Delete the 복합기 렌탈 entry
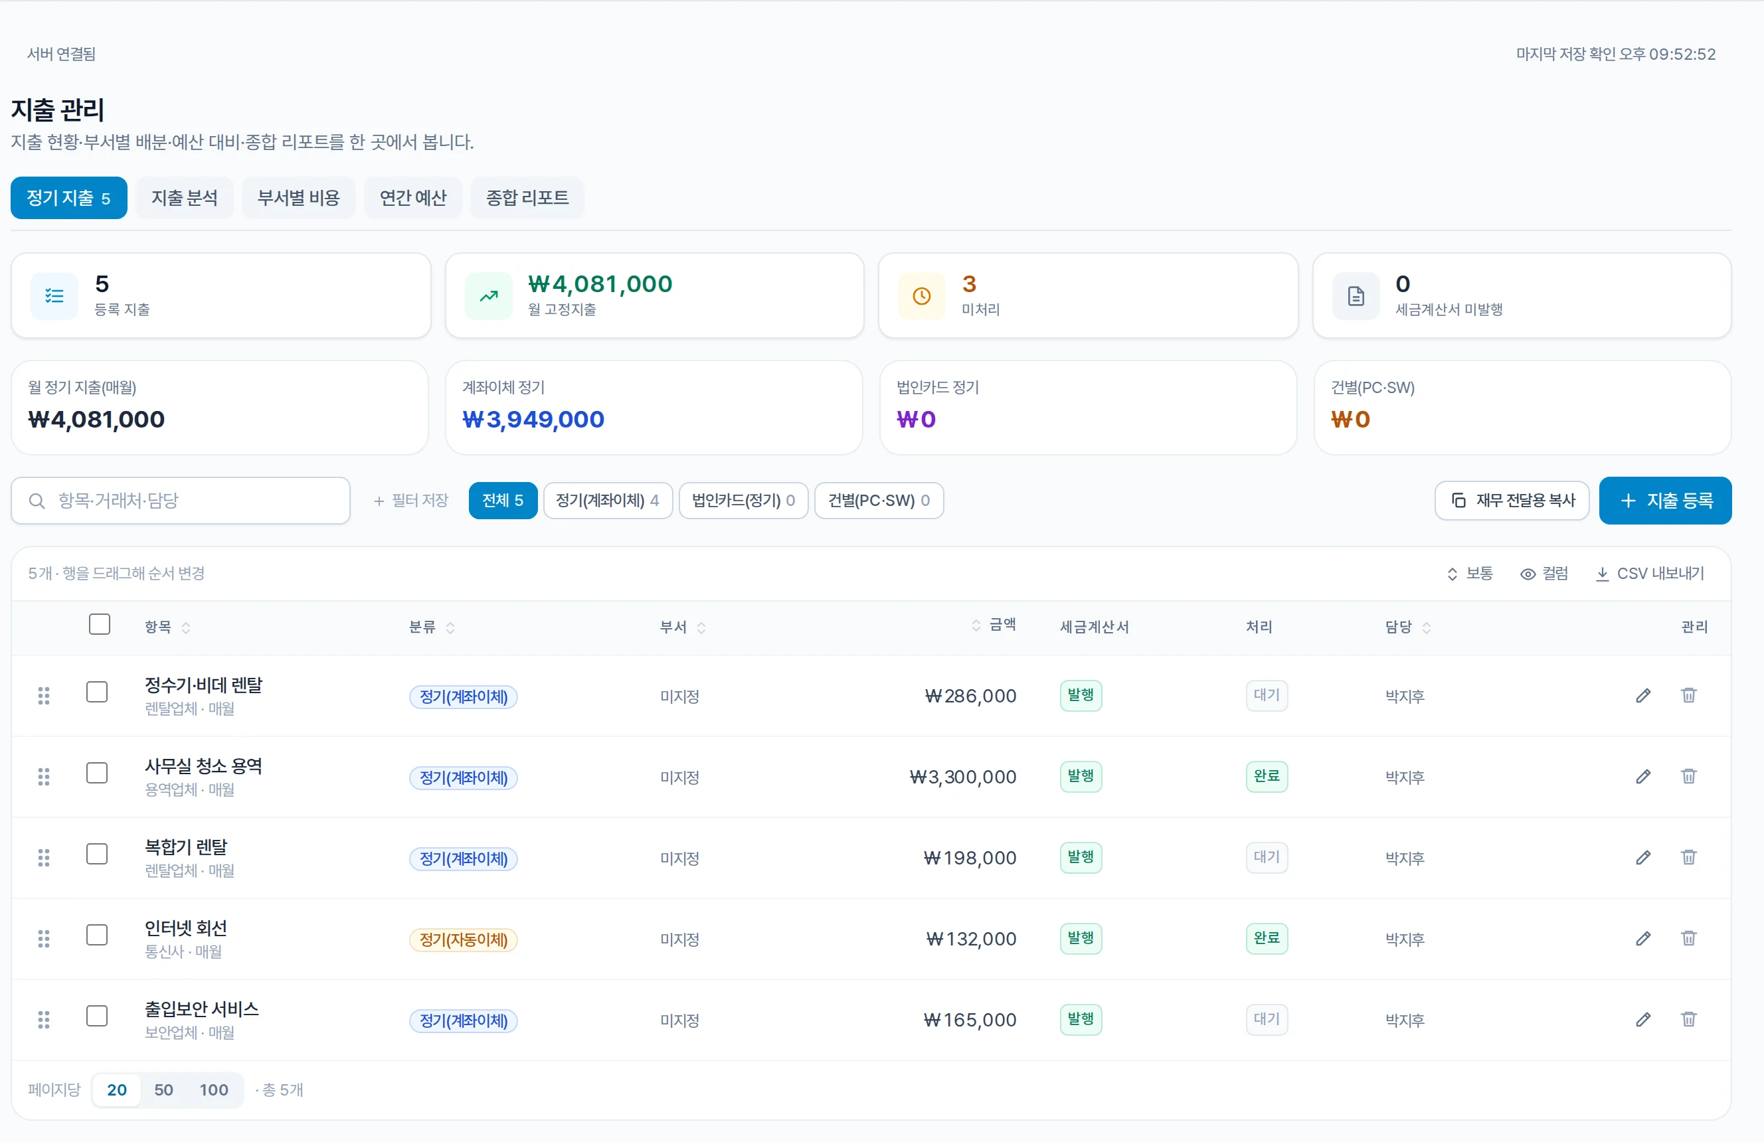The width and height of the screenshot is (1764, 1142). [1688, 857]
